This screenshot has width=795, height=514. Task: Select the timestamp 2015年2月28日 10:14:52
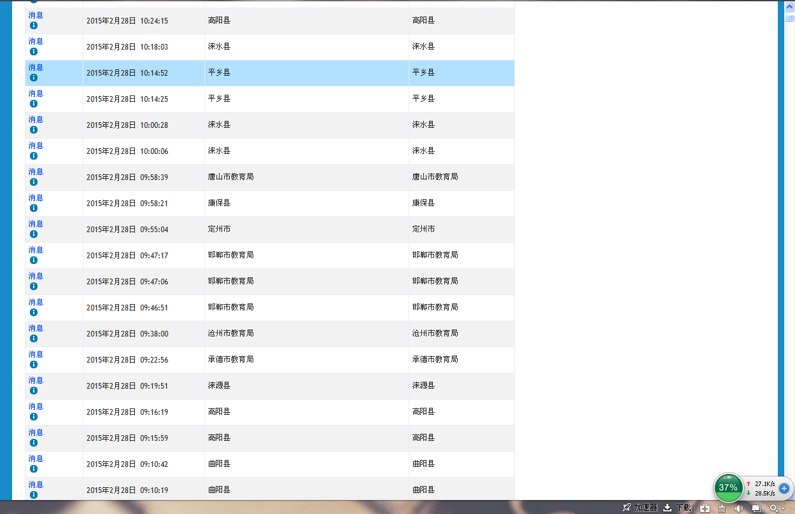click(127, 73)
